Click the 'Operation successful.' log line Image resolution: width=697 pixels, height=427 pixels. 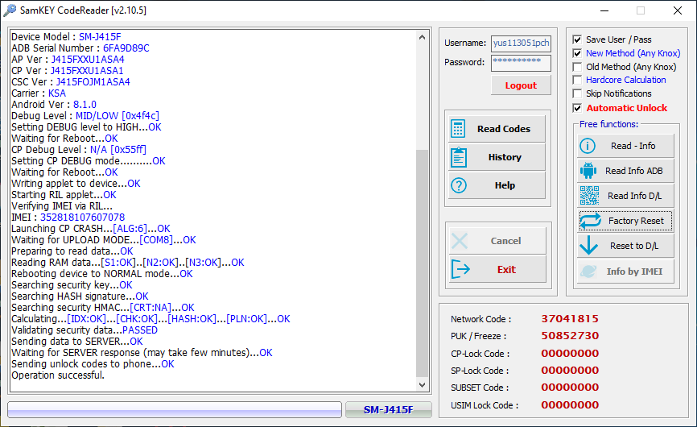[58, 375]
